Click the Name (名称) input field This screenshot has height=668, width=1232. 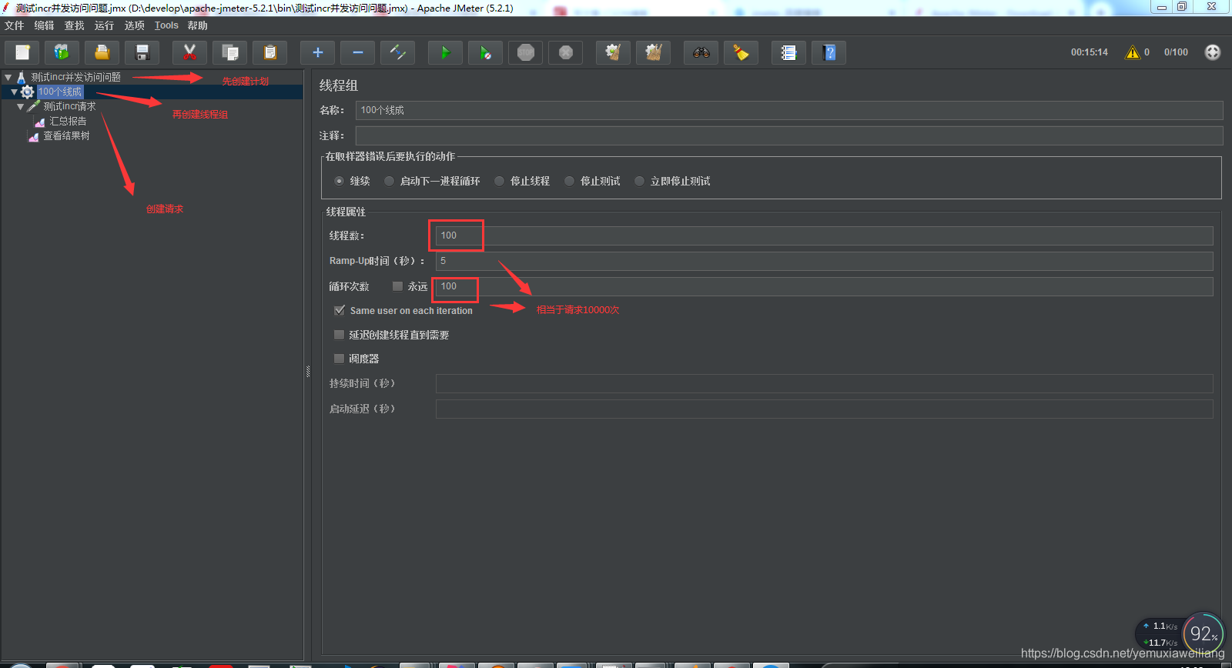[789, 110]
